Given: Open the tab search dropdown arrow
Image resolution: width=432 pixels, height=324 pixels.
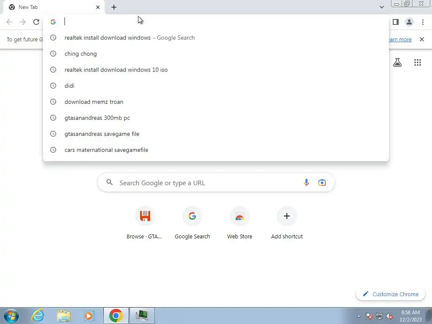Looking at the screenshot, I should 381,7.
